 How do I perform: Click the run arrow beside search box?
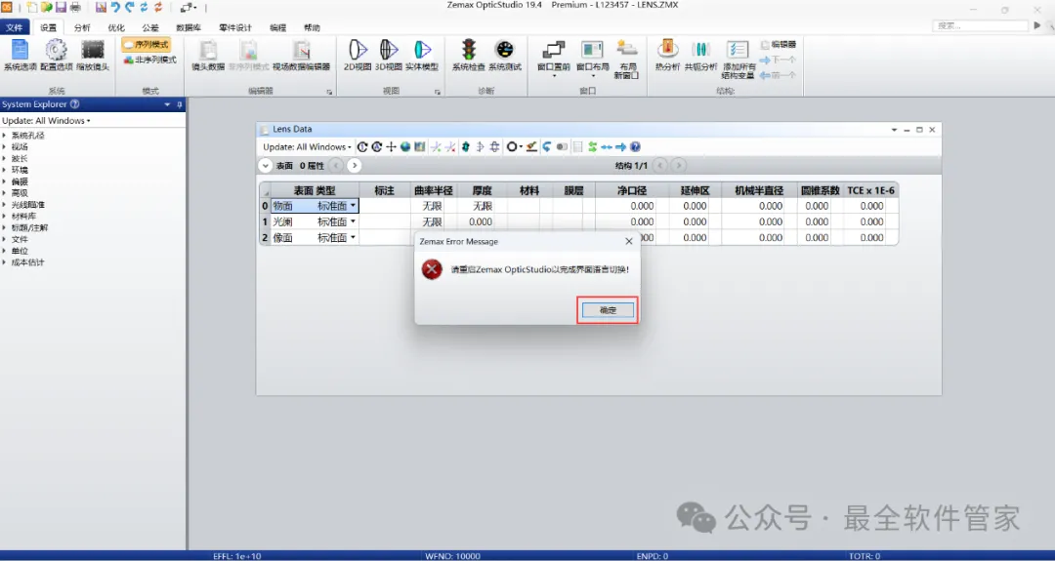tap(1036, 25)
